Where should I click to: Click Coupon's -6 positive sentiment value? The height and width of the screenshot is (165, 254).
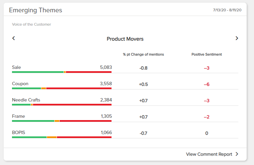[x=206, y=84]
